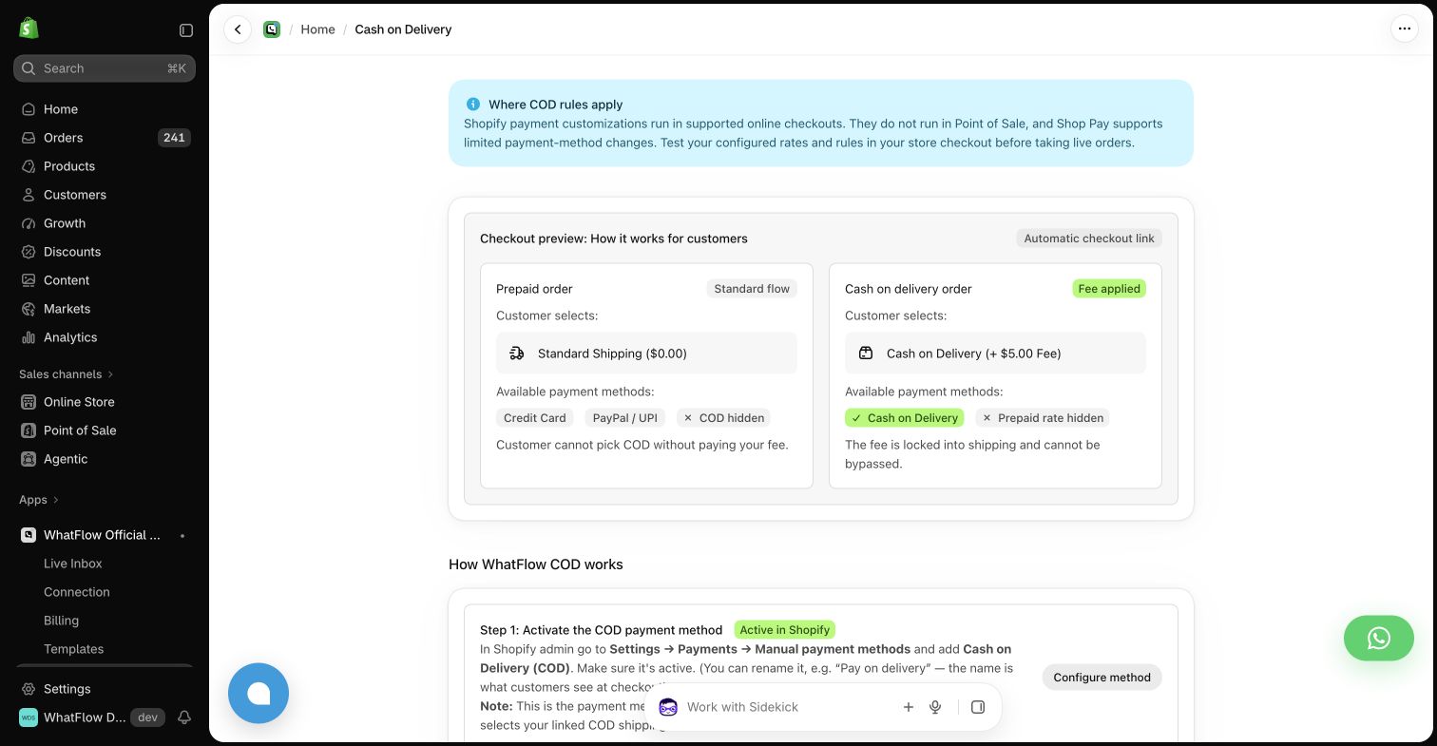The image size is (1437, 746).
Task: Click the Sidekick plus attach icon
Action: (909, 707)
